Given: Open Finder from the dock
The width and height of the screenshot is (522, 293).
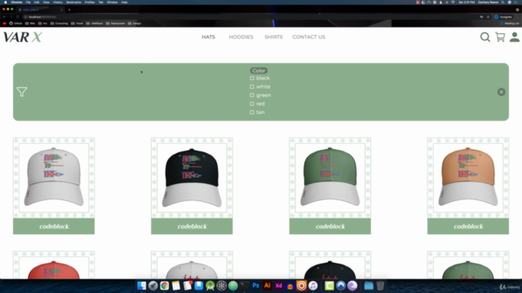Looking at the screenshot, I should click(141, 286).
